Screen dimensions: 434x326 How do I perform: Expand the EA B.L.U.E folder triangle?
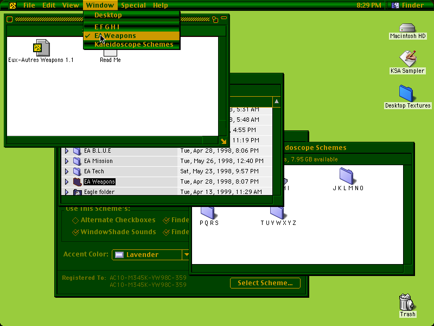click(x=66, y=151)
